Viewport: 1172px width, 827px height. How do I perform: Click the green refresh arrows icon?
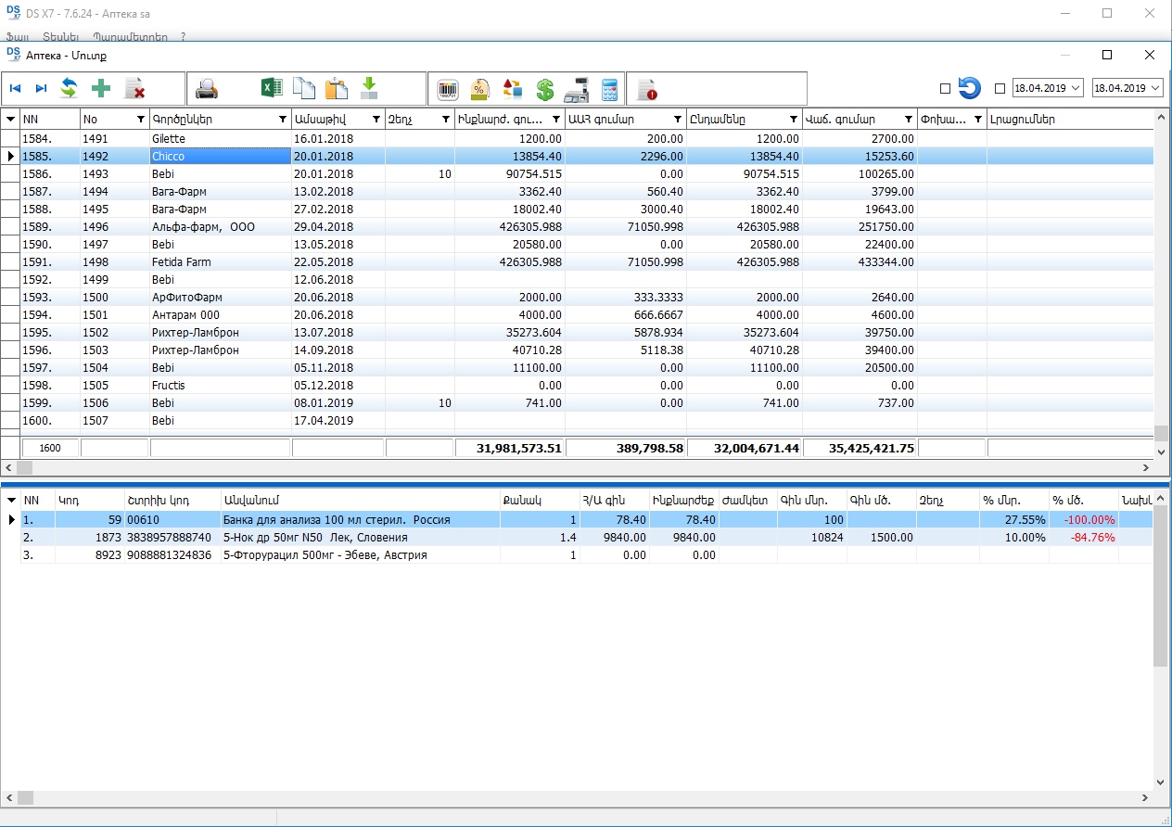(69, 89)
